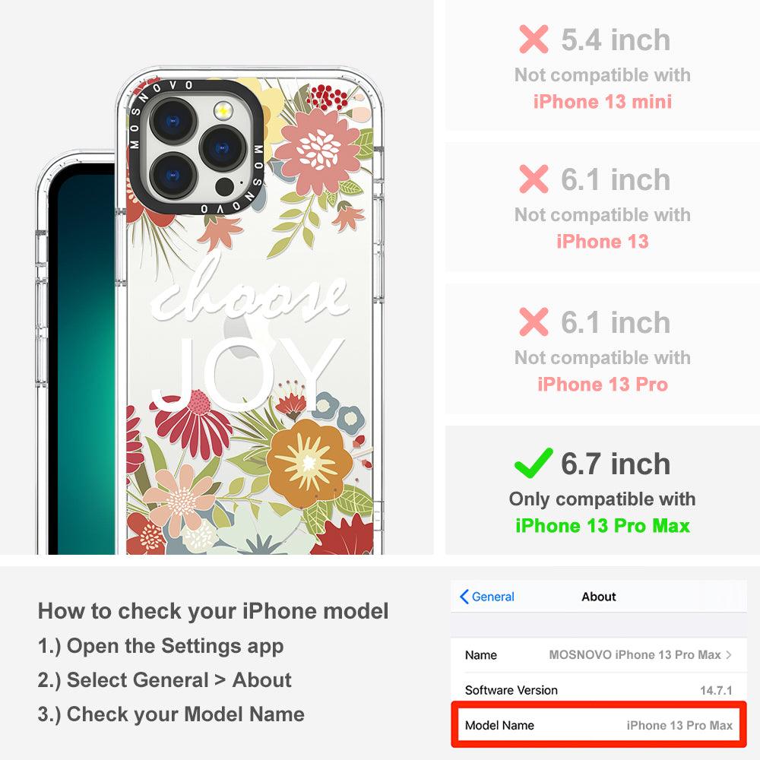Click the iPhone 13 mini red text
Viewport: 760px width, 760px height.
(x=603, y=101)
